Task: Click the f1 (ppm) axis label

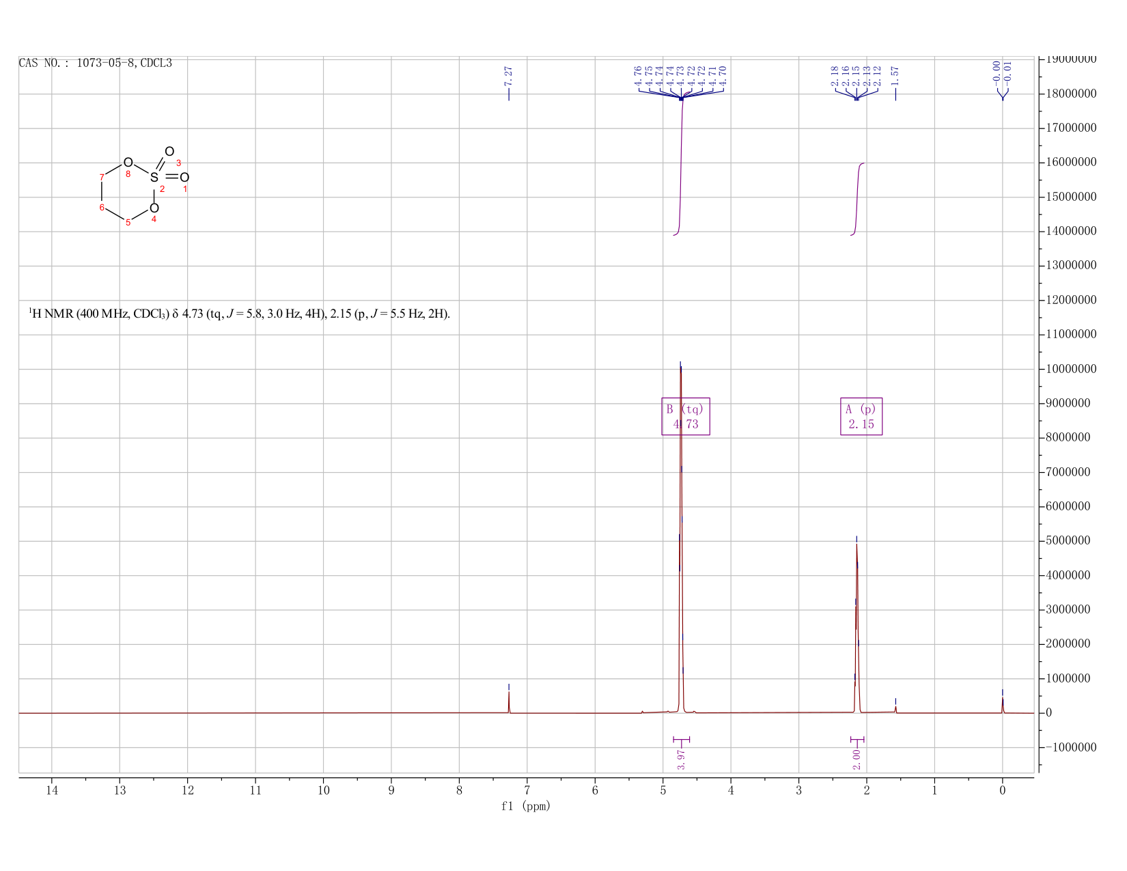Action: click(526, 806)
